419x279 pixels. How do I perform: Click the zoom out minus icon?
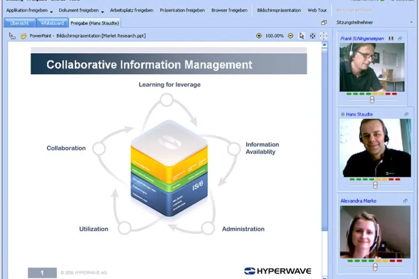tap(290, 36)
